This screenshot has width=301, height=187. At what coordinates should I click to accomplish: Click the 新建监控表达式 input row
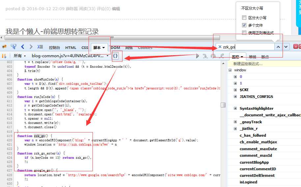(264, 64)
